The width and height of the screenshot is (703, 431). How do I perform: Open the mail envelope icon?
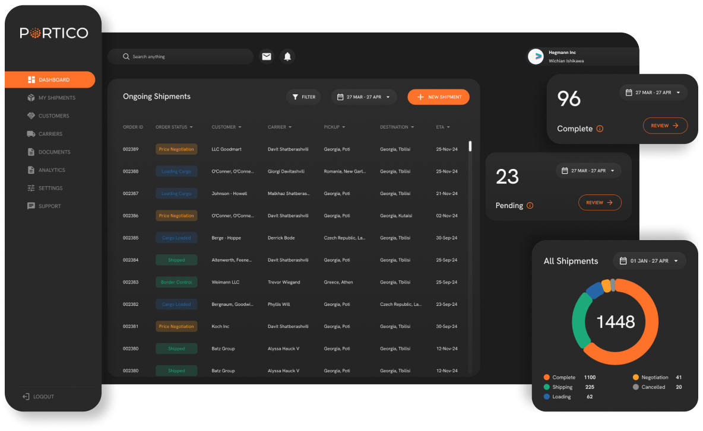(267, 56)
